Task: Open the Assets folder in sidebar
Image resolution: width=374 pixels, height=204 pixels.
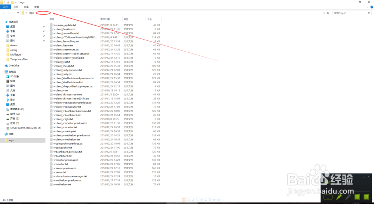Action: click(14, 45)
